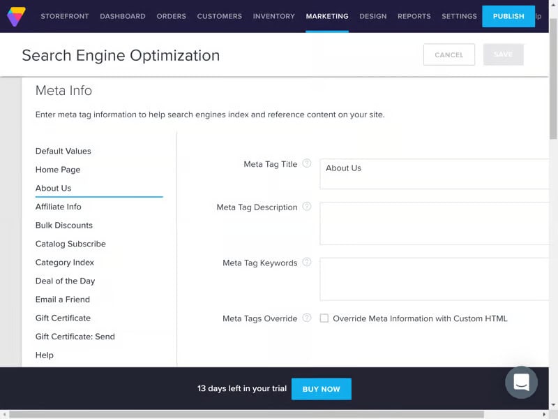The image size is (558, 419).
Task: Click help icon beside Meta Tag Keywords
Action: [307, 263]
